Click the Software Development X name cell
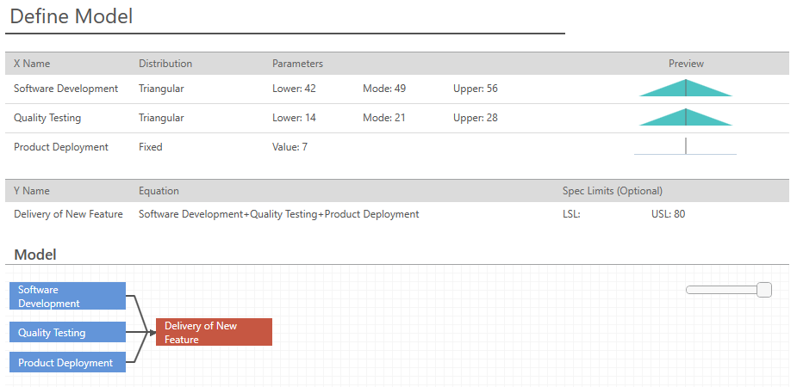This screenshot has width=797, height=387. point(65,89)
